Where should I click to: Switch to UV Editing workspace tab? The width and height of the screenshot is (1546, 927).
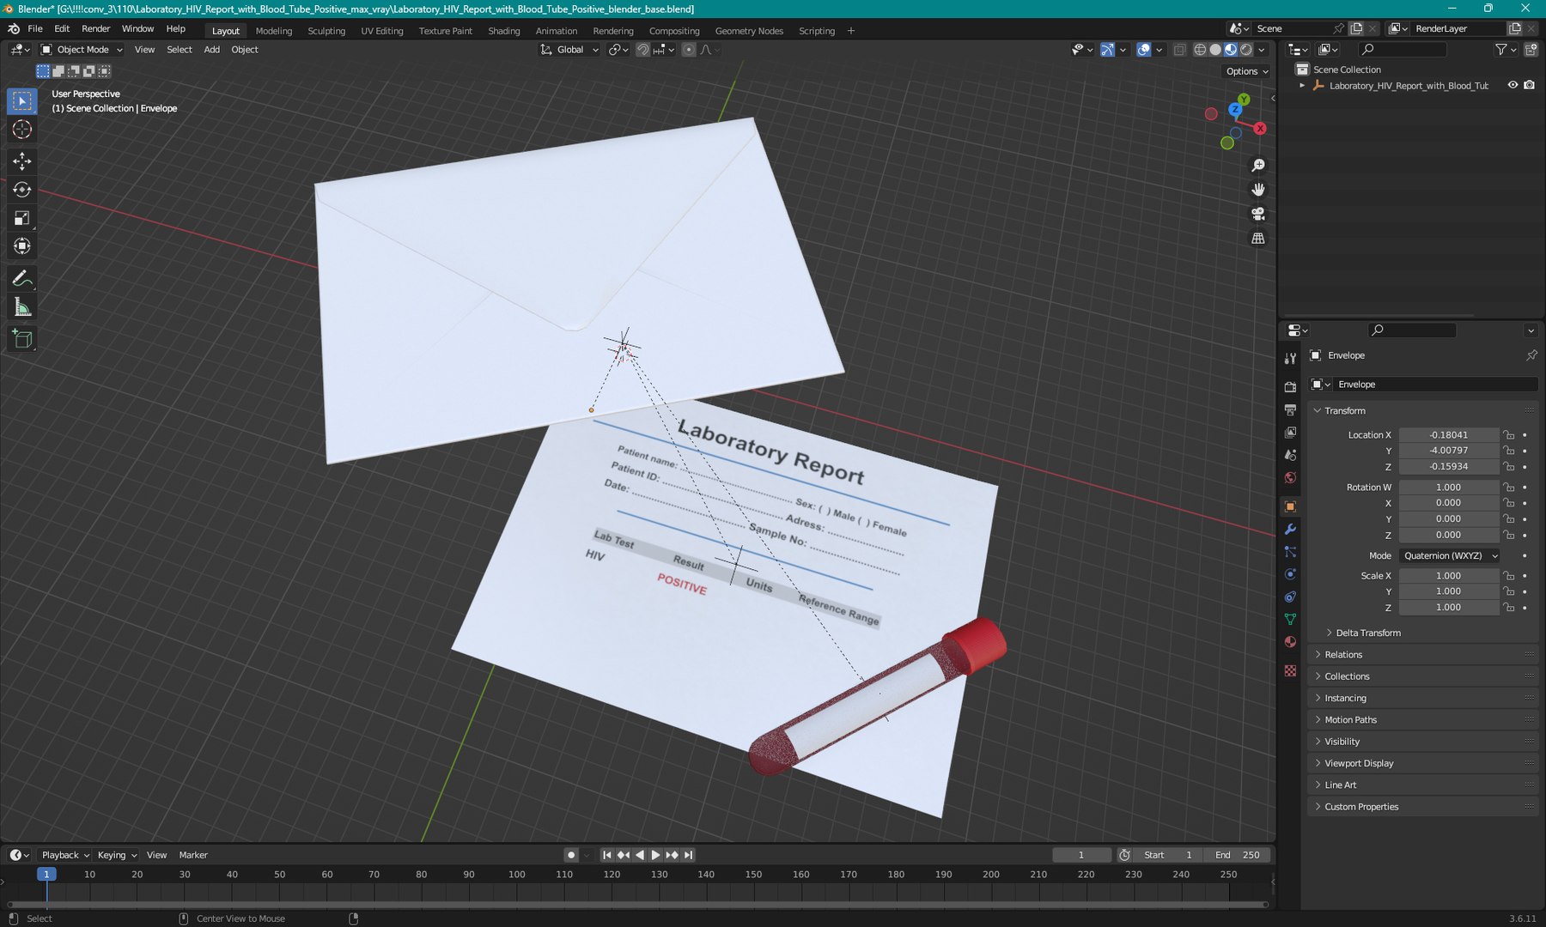[382, 31]
